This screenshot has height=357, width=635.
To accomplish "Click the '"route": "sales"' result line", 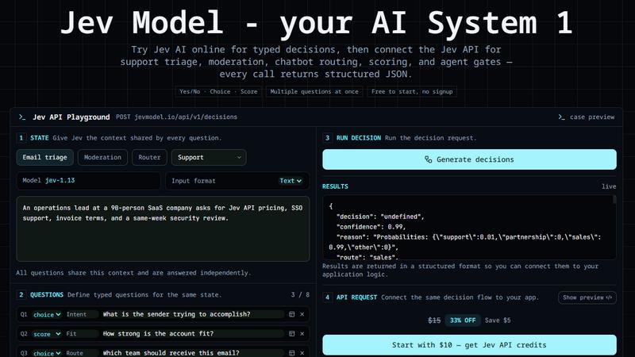I will pos(368,257).
